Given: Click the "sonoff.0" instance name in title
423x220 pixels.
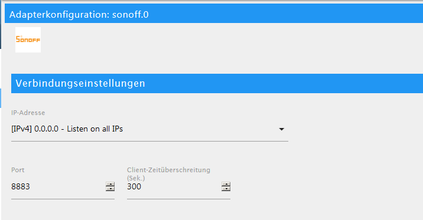Looking at the screenshot, I should 131,15.
